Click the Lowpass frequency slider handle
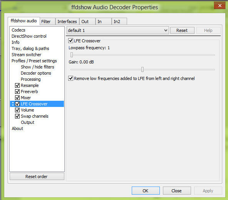Screen dimensions: 228x200 click(x=72, y=55)
